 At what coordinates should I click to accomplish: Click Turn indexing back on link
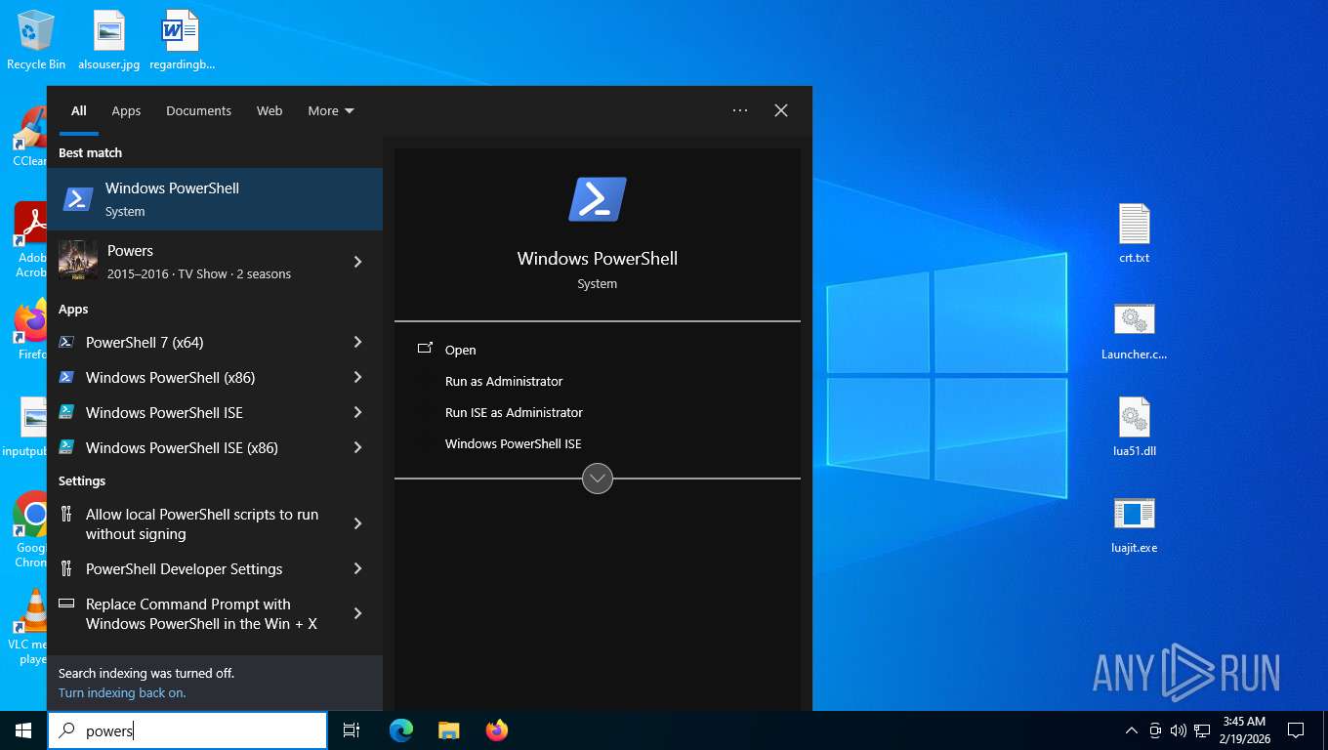click(x=122, y=692)
